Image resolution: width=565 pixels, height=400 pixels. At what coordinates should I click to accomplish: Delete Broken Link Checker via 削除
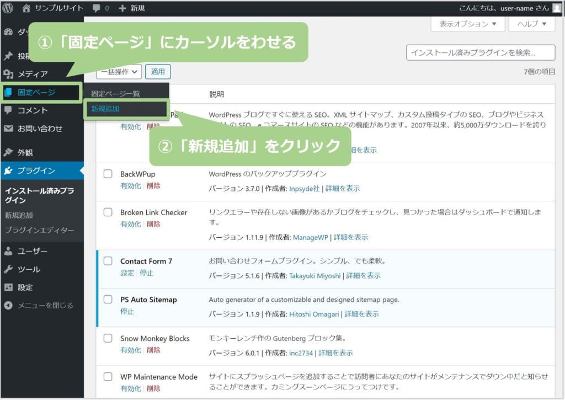[153, 224]
